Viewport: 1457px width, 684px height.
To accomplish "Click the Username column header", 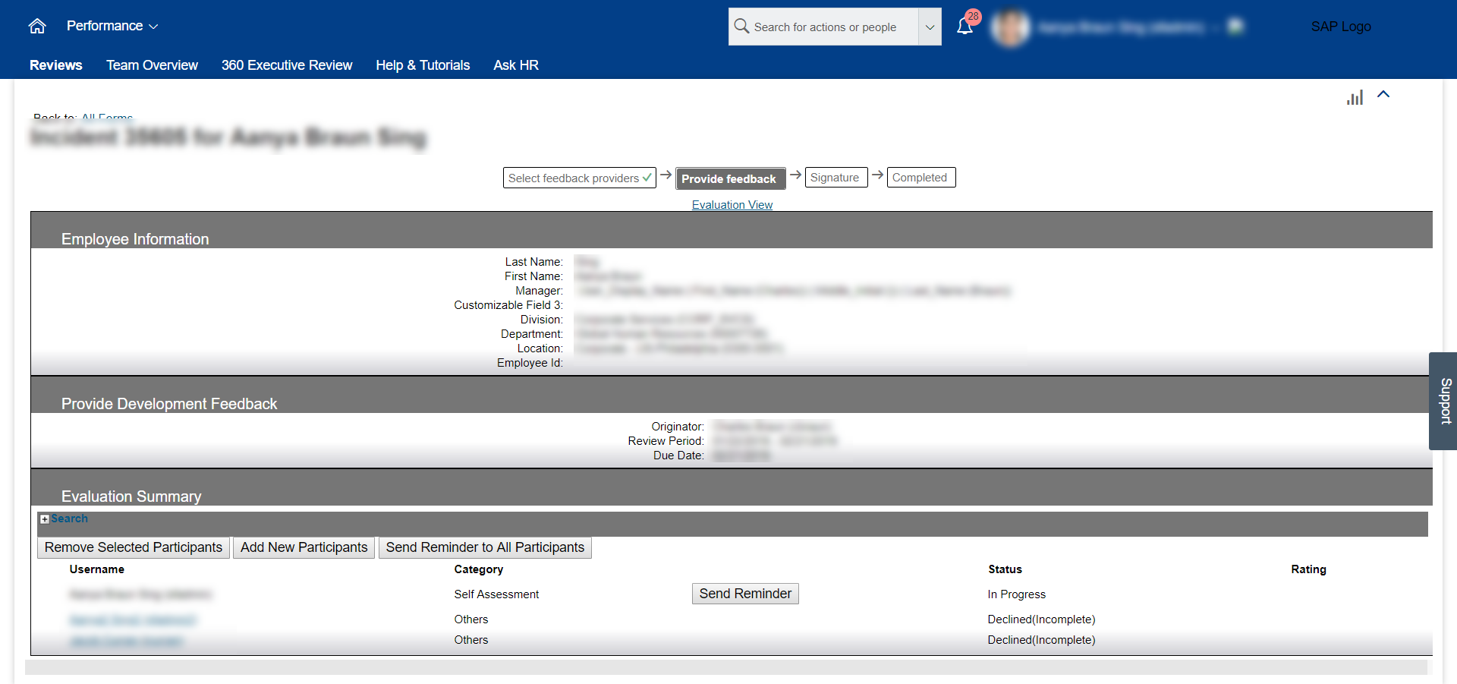I will (97, 569).
